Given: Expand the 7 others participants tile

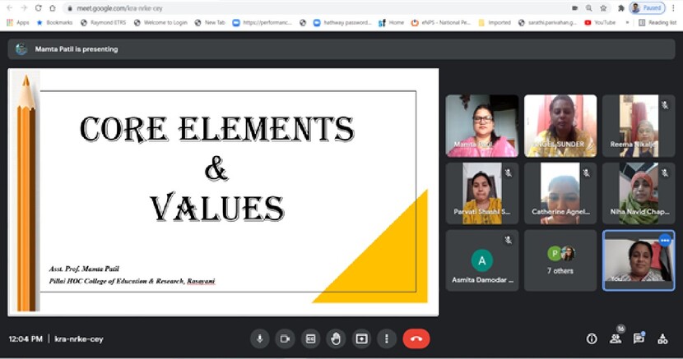Looking at the screenshot, I should [560, 260].
